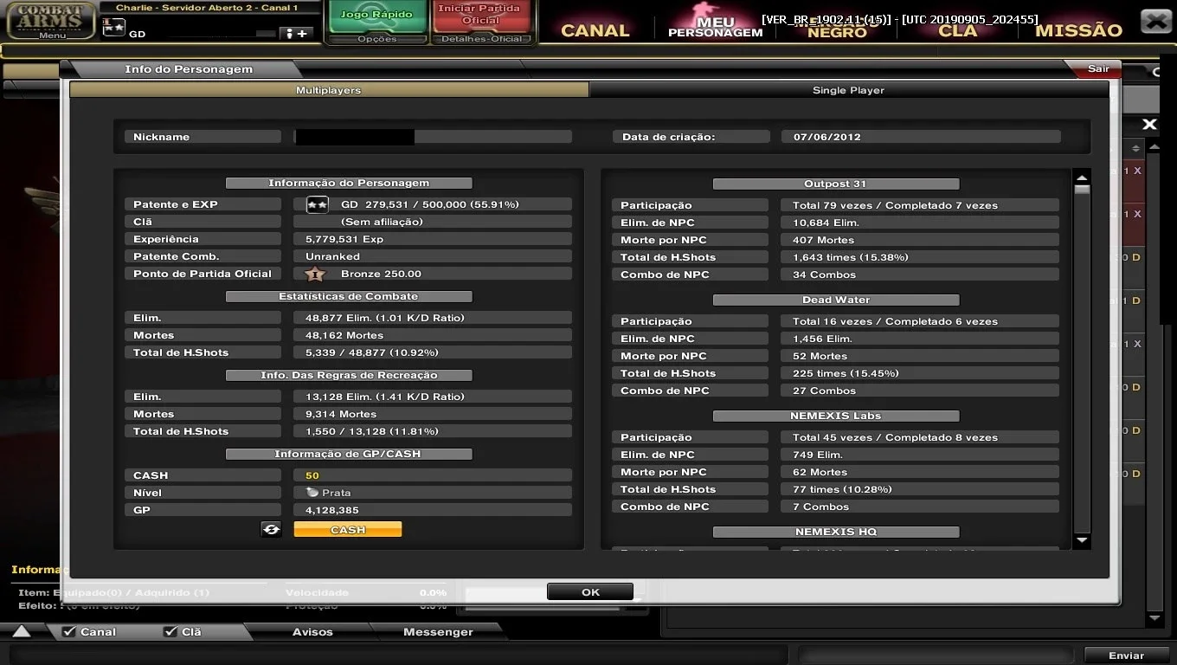Click the main window close X button
The image size is (1177, 665).
[1156, 21]
